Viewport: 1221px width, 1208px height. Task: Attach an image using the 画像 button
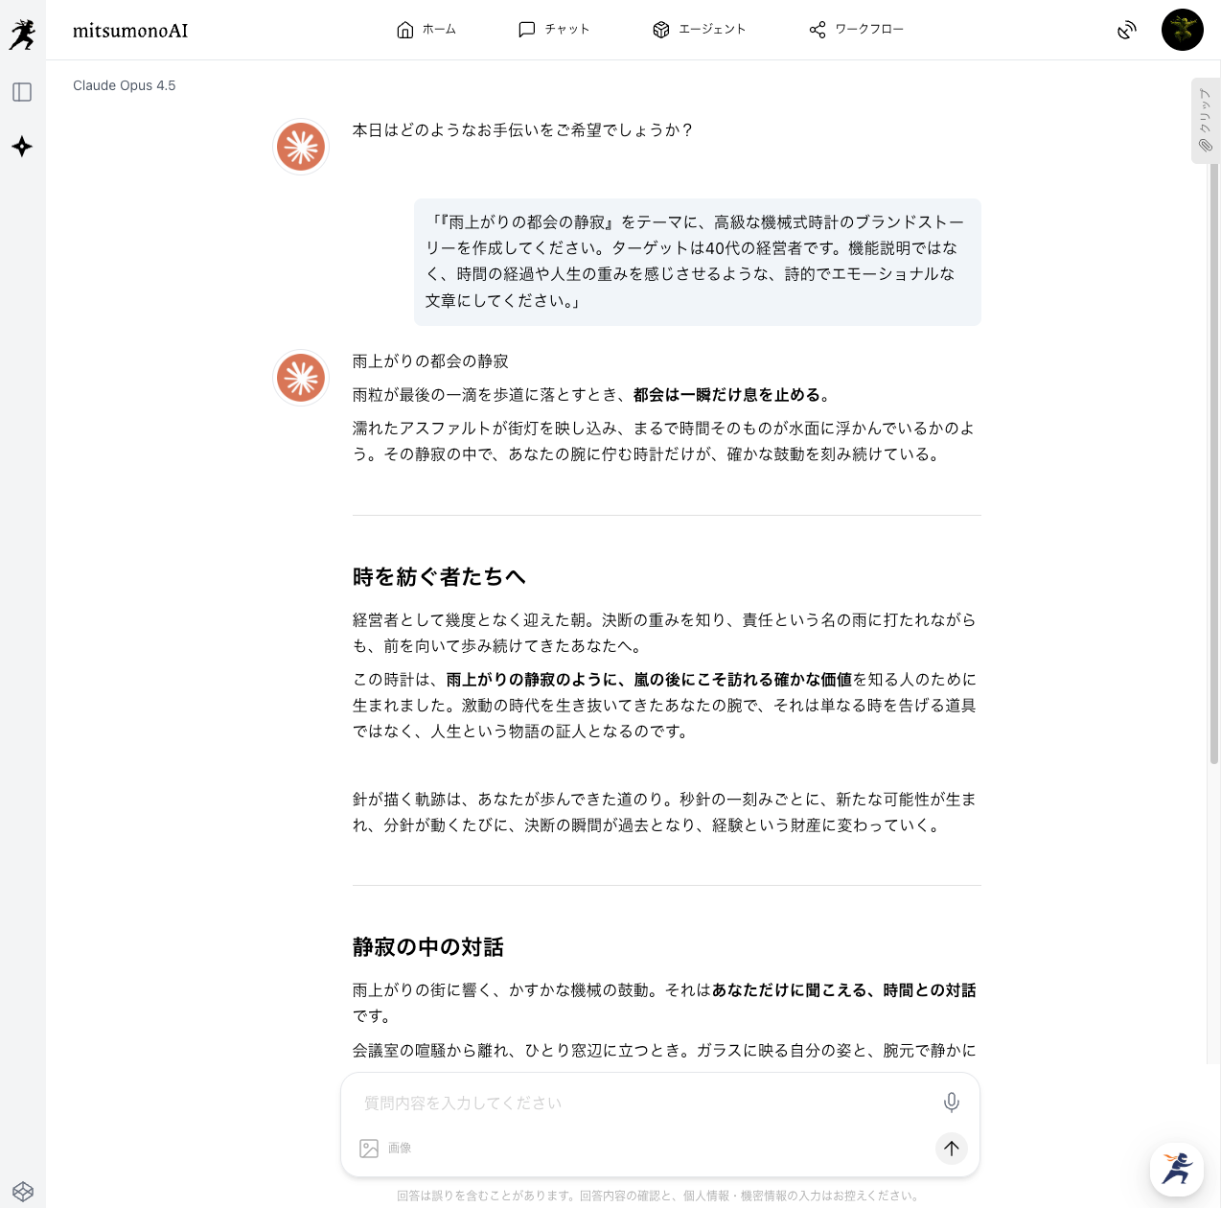(385, 1149)
